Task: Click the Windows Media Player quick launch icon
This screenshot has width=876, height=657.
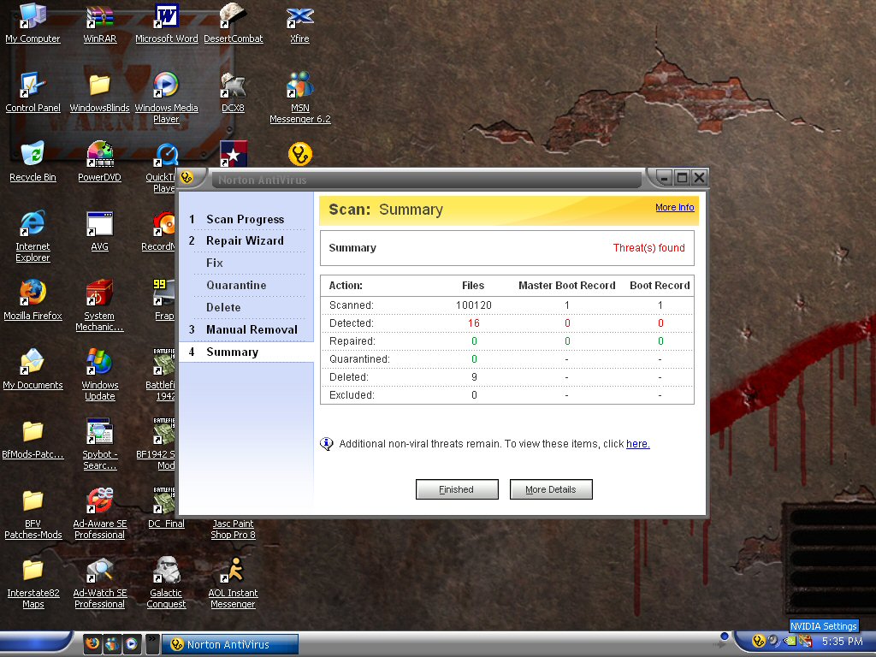Action: point(131,643)
